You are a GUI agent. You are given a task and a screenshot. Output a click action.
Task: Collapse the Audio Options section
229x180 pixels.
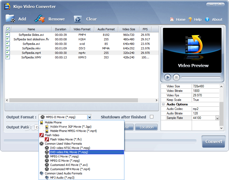163,104
